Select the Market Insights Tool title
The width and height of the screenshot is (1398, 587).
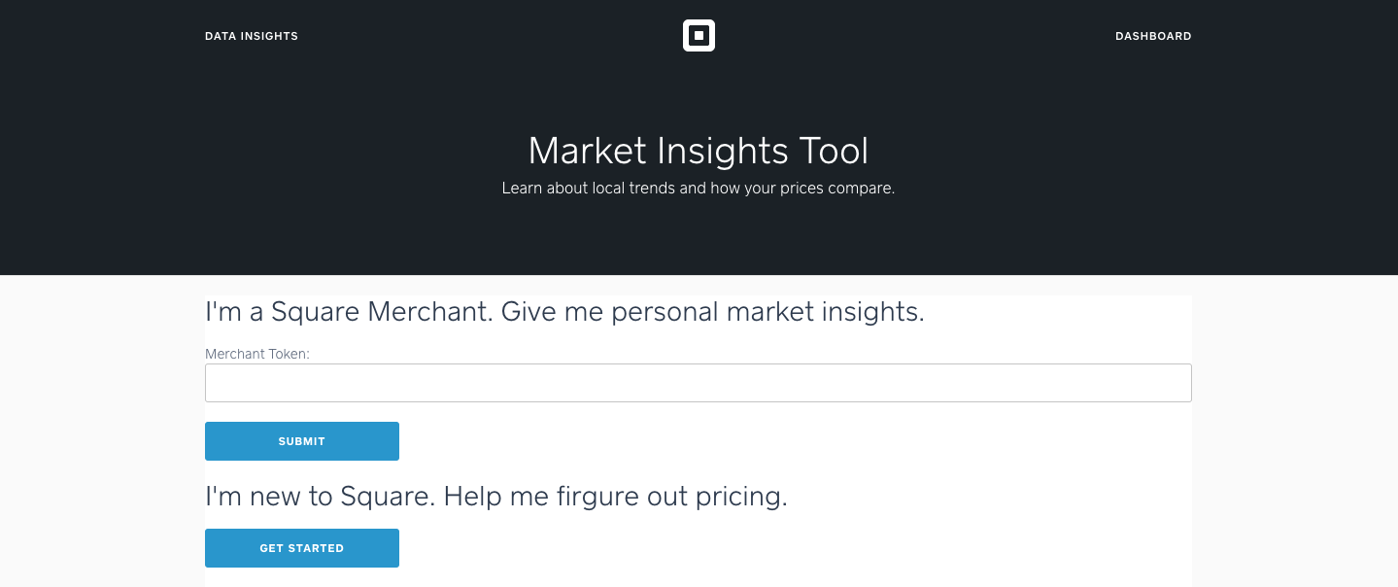click(x=699, y=151)
